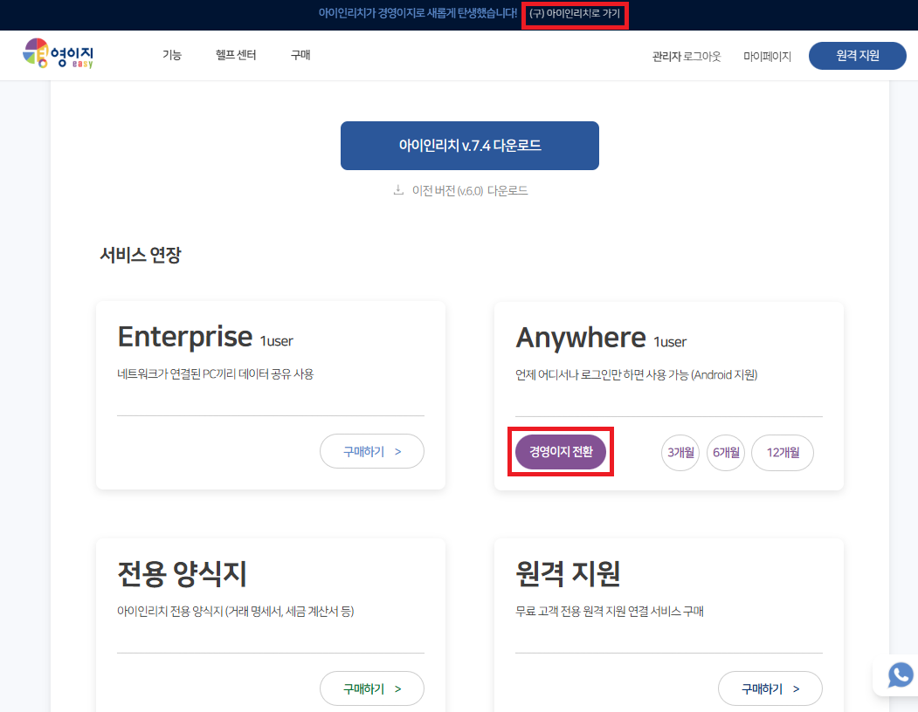This screenshot has height=712, width=918.
Task: Click the 경영이지 전환 button
Action: pos(561,451)
